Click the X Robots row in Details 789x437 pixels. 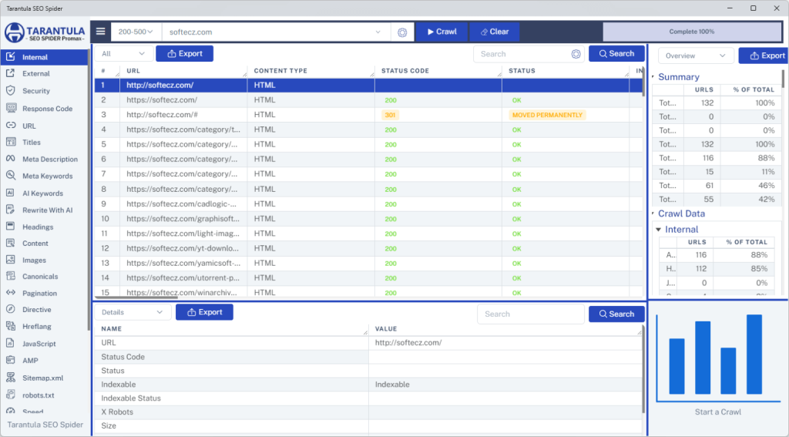pyautogui.click(x=368, y=412)
